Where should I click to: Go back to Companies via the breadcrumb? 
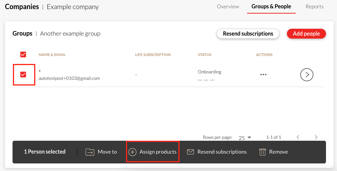point(22,7)
